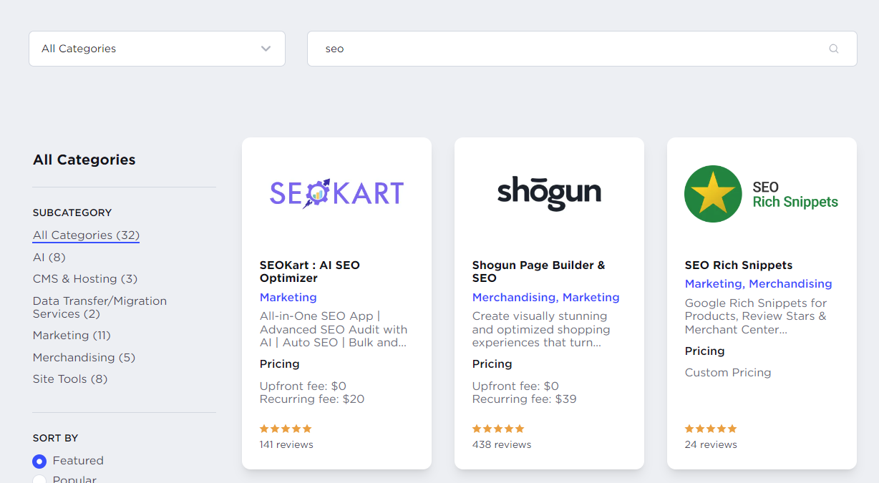Select the Popular sort option

pyautogui.click(x=39, y=479)
